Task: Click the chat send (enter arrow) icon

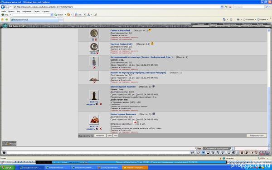Action: pyautogui.click(x=192, y=153)
